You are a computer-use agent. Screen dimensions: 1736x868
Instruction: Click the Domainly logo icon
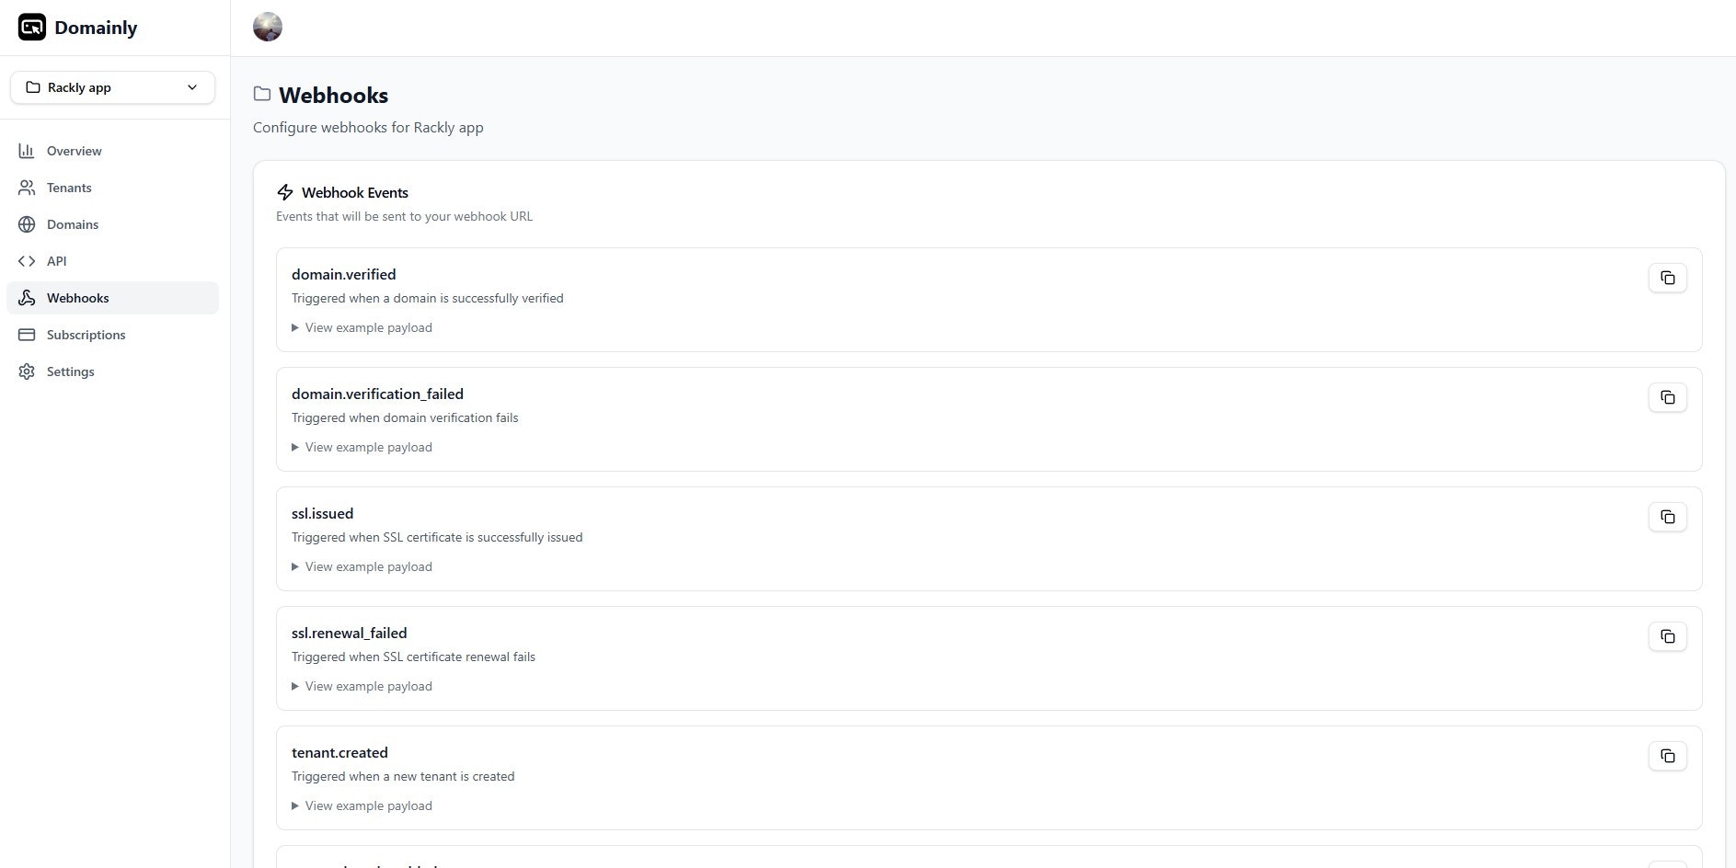[32, 28]
